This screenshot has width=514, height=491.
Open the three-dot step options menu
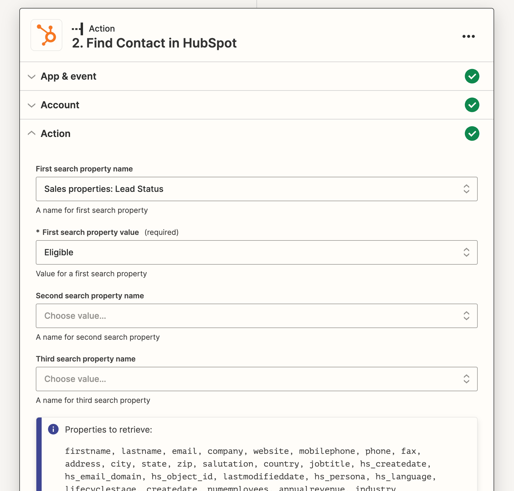pos(468,36)
